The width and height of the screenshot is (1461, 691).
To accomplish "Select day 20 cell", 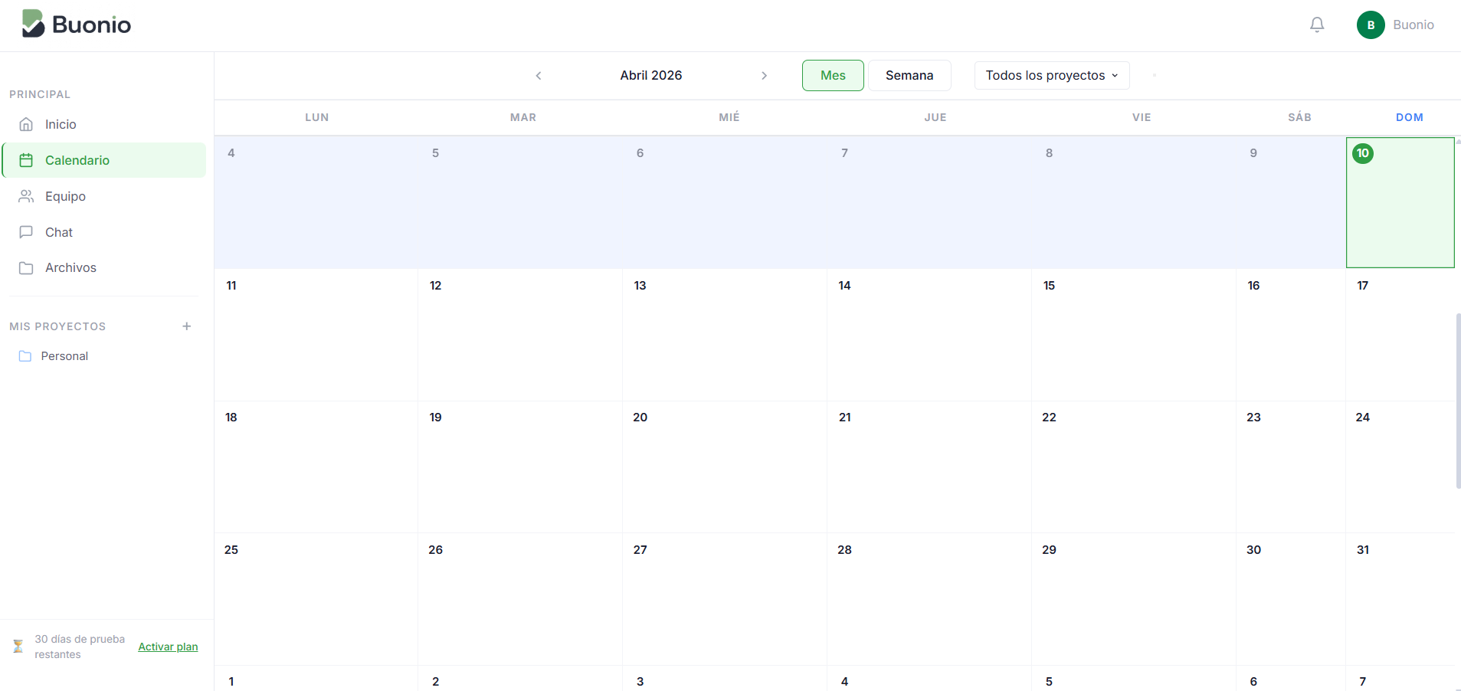I will click(x=725, y=467).
